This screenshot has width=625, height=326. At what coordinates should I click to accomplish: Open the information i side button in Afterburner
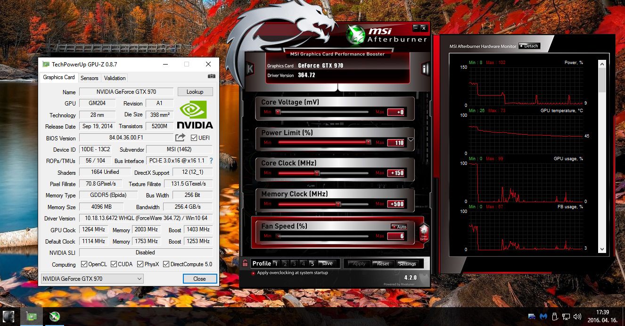pos(425,69)
